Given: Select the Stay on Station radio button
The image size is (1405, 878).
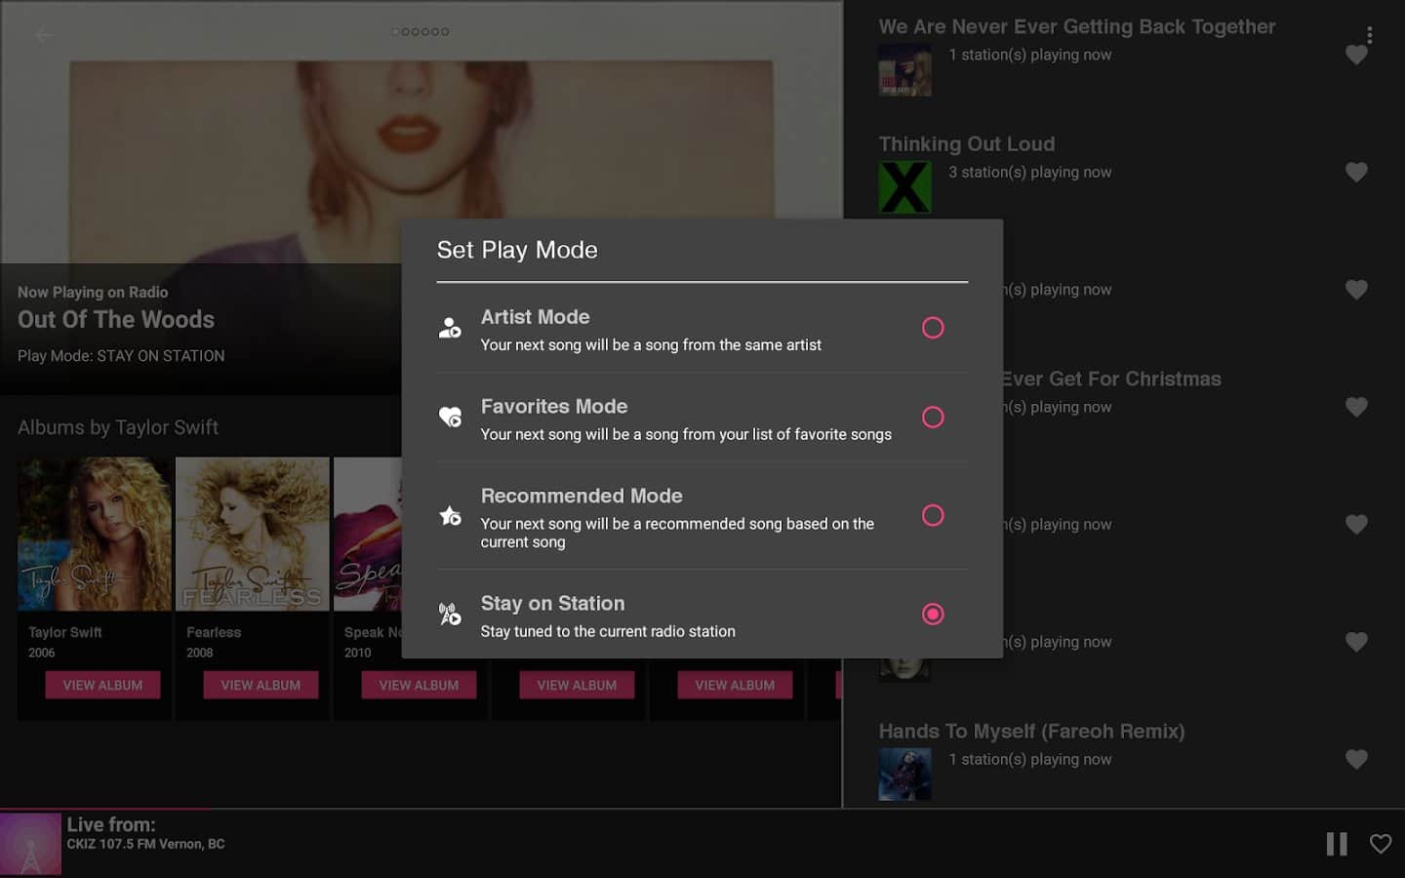Looking at the screenshot, I should (x=933, y=614).
